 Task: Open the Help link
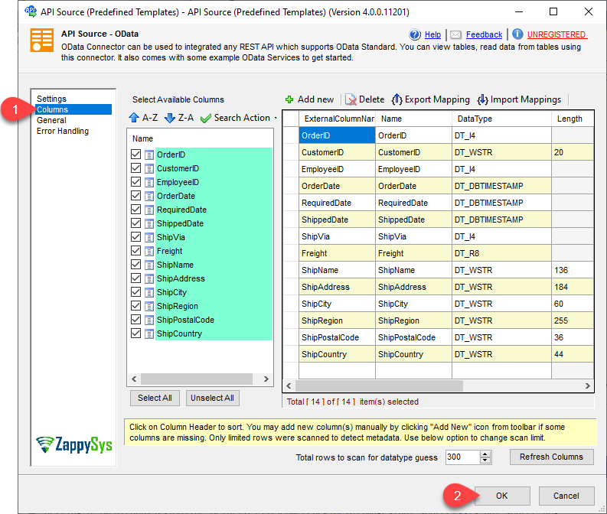click(x=432, y=35)
